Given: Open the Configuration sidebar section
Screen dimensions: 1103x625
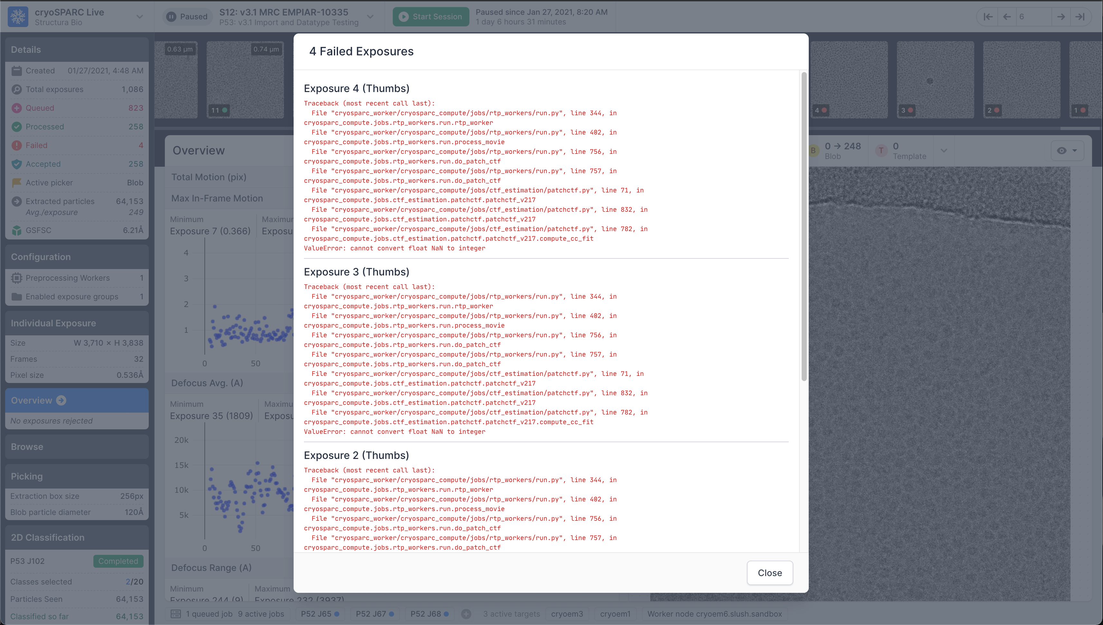Looking at the screenshot, I should click(77, 257).
